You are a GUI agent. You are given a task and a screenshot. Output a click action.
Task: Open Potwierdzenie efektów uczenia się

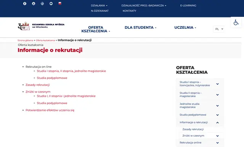[x=50, y=110]
